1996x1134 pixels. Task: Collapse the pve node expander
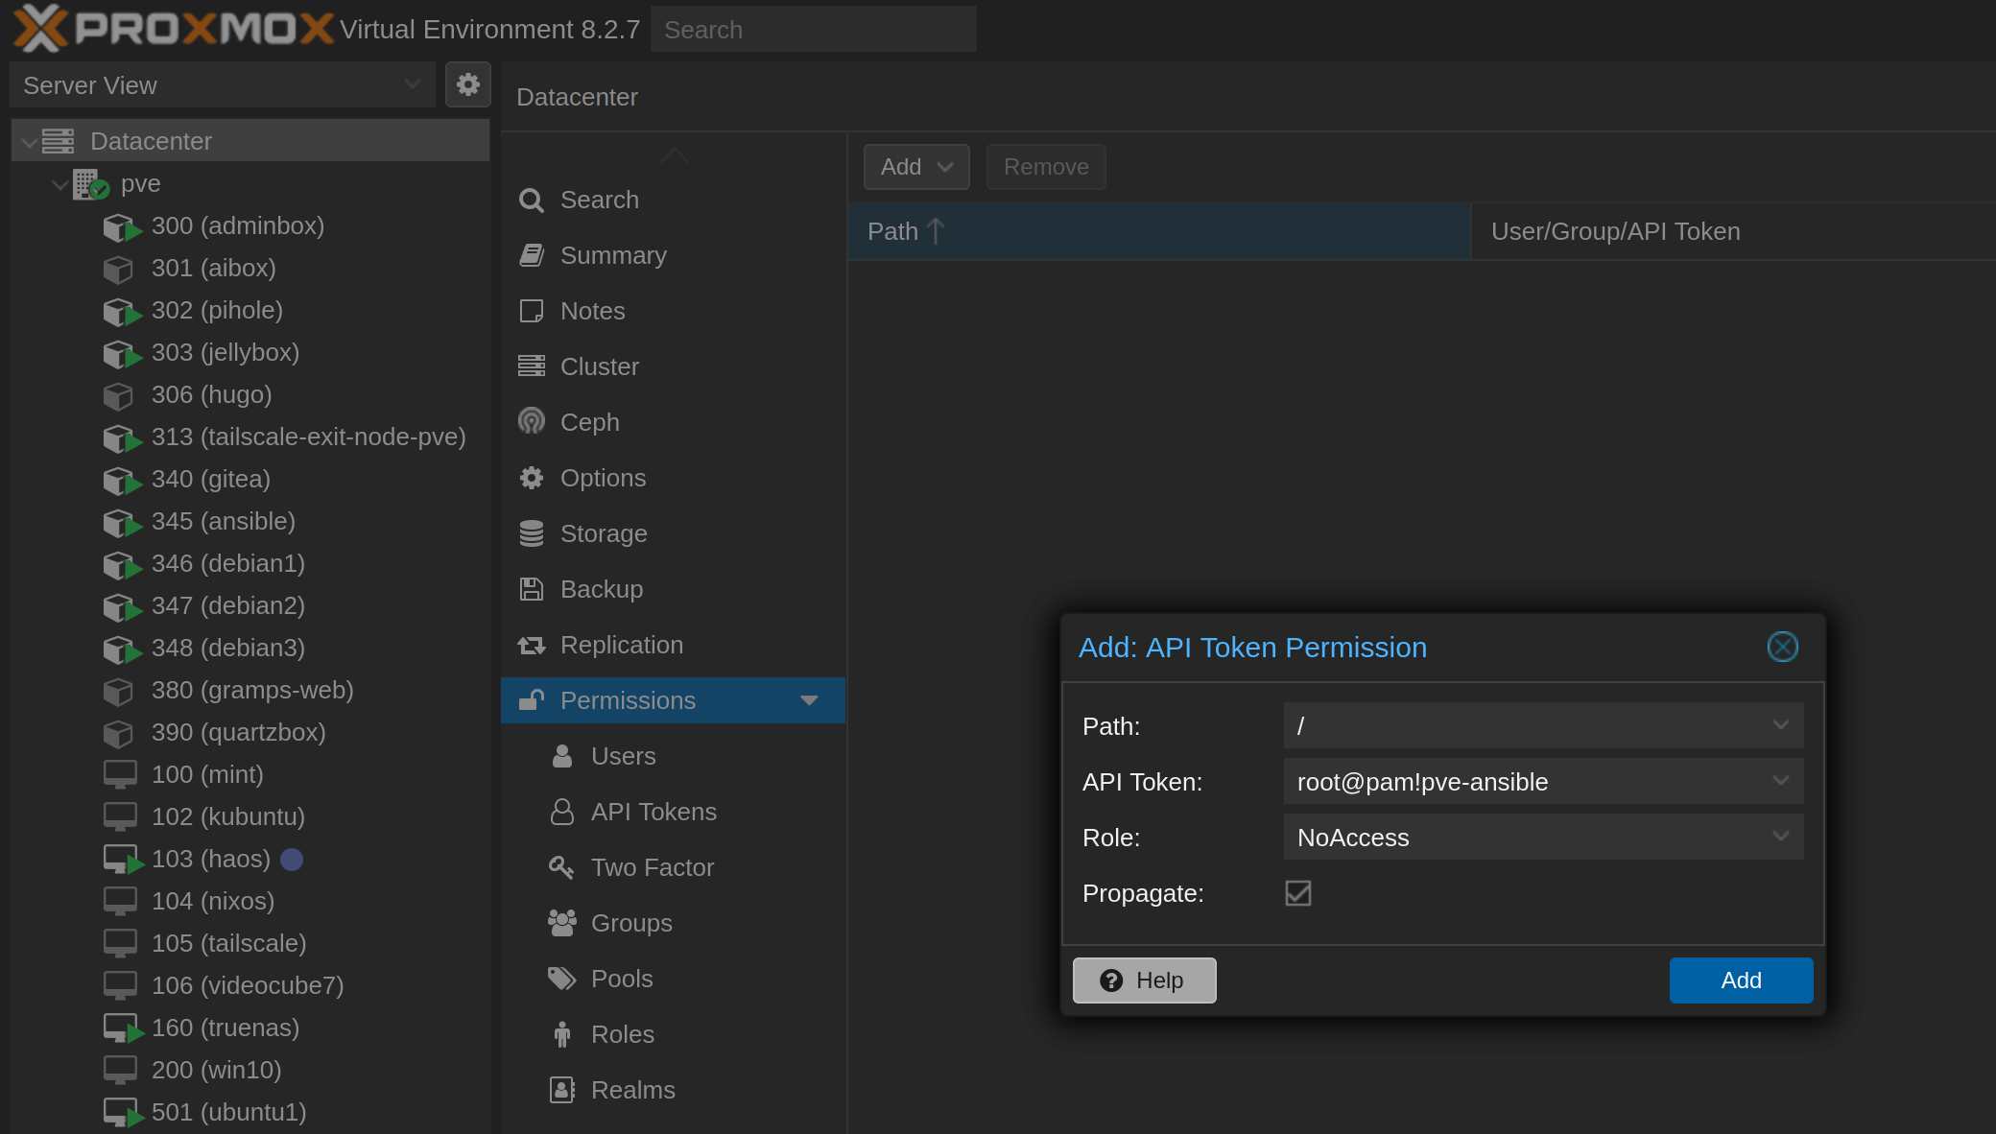[x=59, y=183]
